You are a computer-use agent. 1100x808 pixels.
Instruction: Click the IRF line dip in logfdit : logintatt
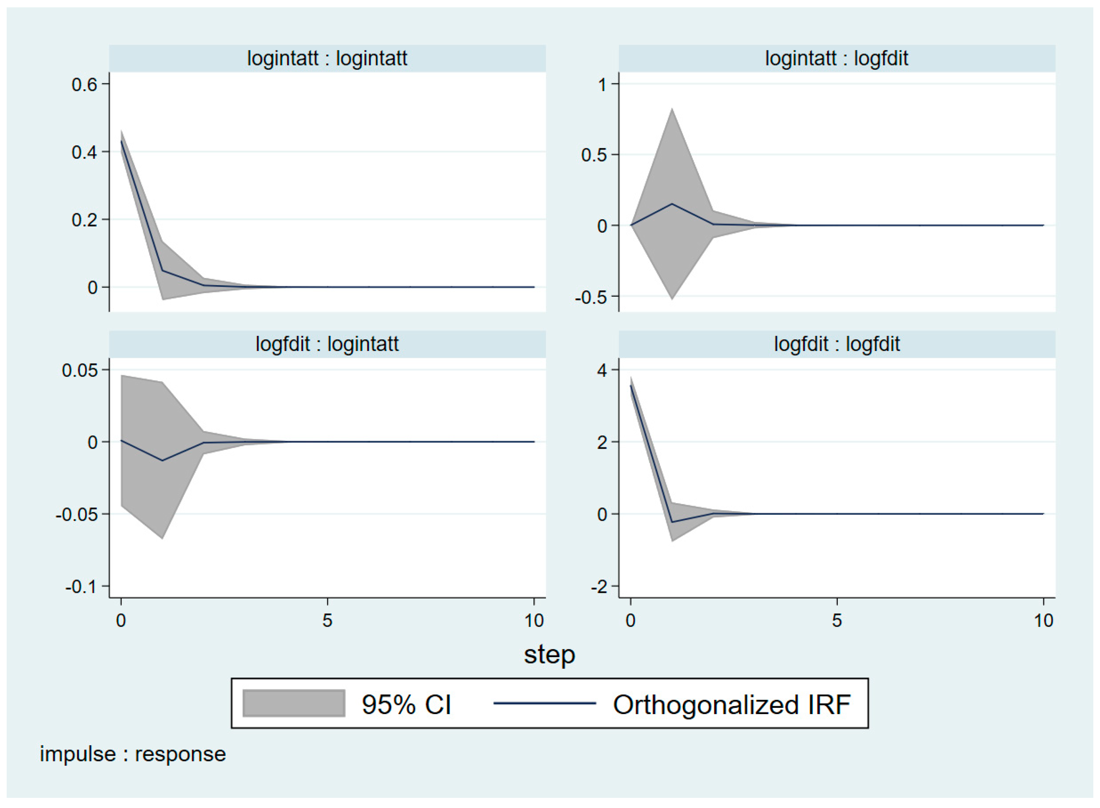tap(163, 460)
